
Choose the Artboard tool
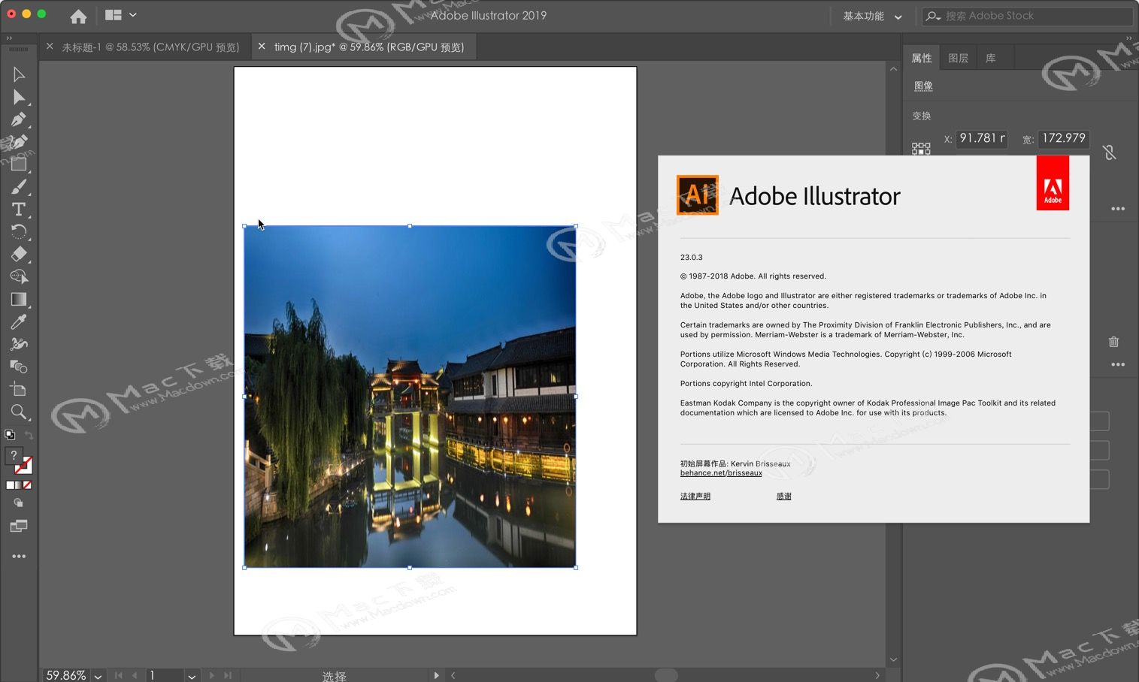pyautogui.click(x=19, y=389)
